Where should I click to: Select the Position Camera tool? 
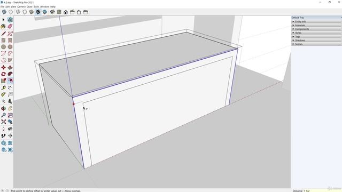(4, 129)
